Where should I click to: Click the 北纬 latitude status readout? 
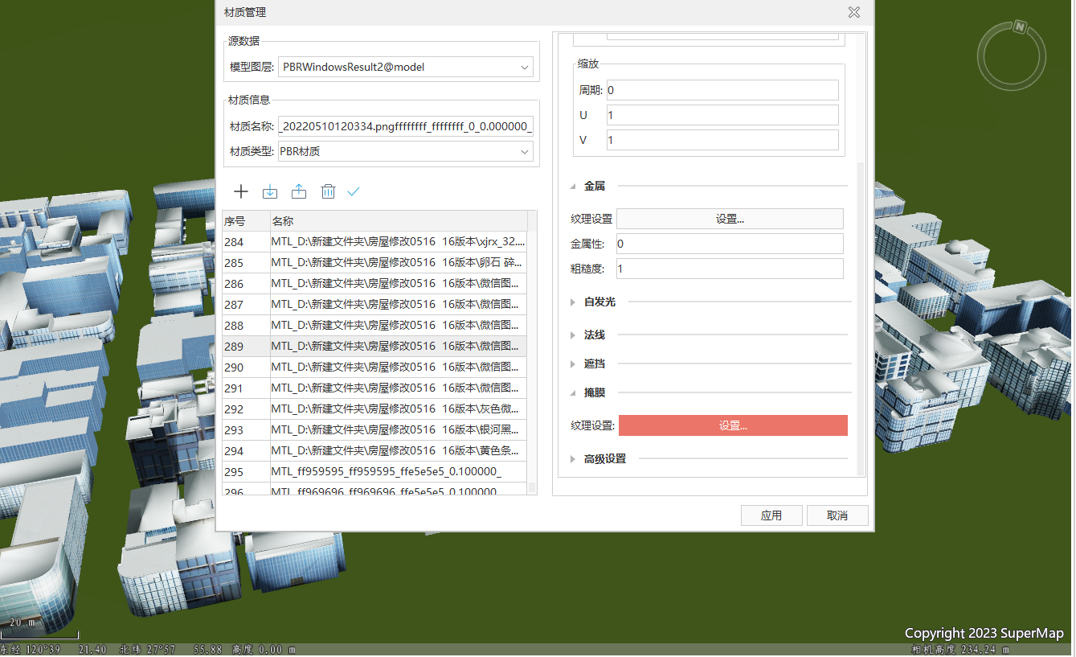tap(171, 650)
